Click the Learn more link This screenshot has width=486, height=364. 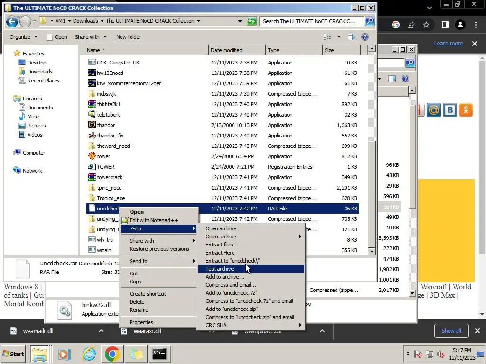point(449,44)
